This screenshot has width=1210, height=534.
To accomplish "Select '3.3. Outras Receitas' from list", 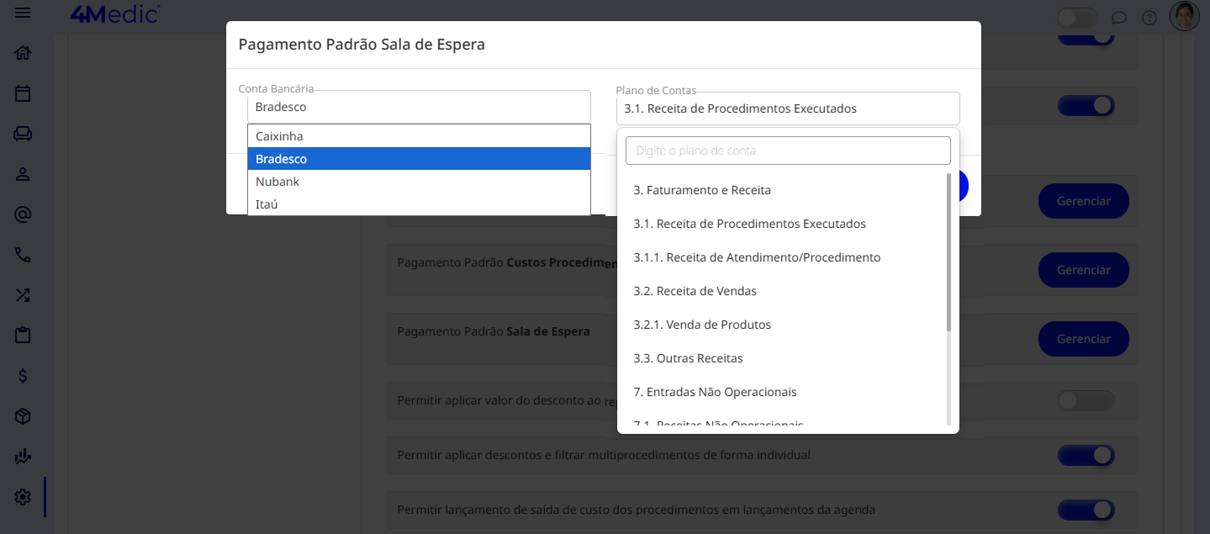I will [689, 358].
